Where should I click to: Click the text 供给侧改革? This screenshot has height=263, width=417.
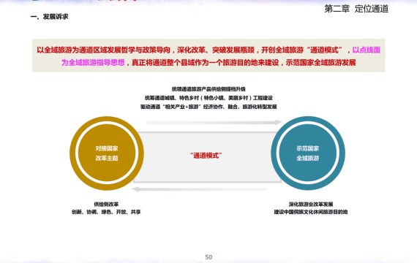tap(106, 205)
